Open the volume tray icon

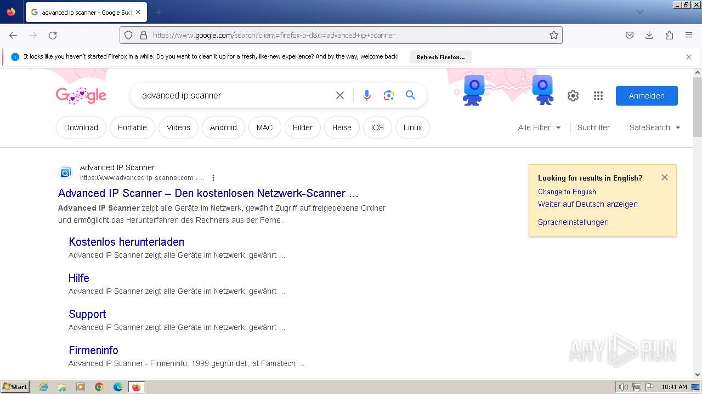click(x=623, y=387)
